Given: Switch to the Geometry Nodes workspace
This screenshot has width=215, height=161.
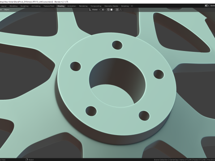Looking at the screenshot, I should click(x=111, y=6).
